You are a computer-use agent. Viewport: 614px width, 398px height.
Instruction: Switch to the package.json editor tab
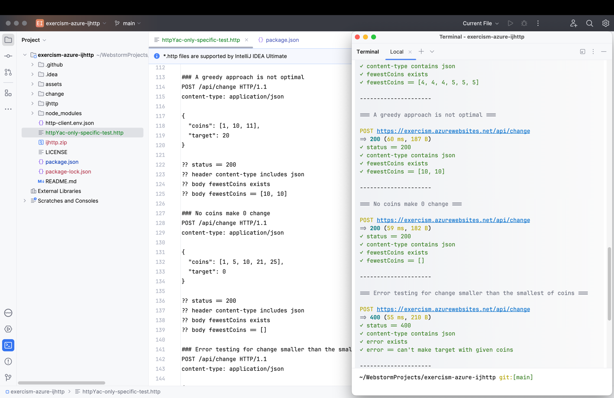(x=279, y=40)
